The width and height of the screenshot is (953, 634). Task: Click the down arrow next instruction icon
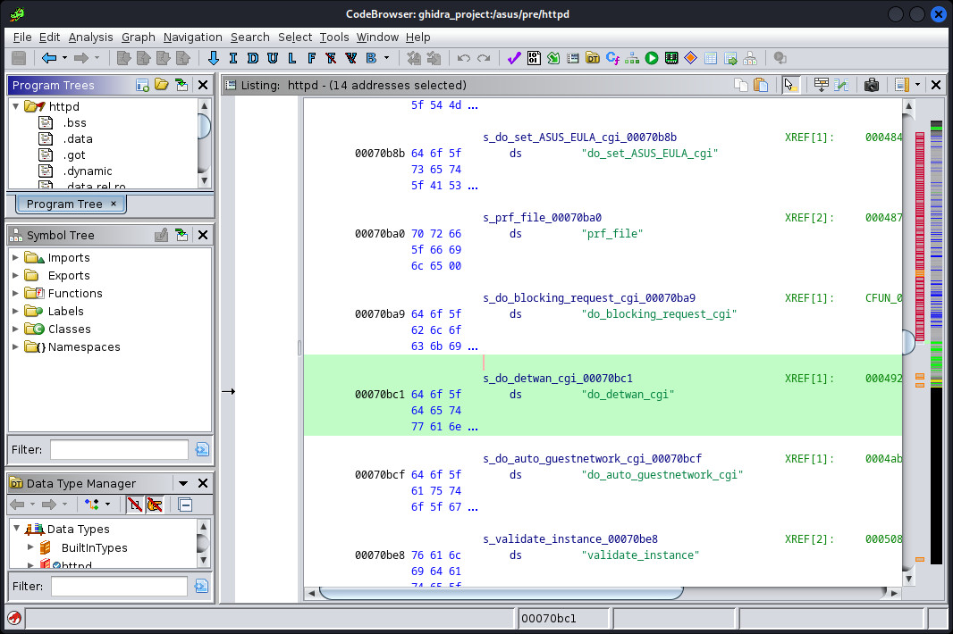point(214,58)
